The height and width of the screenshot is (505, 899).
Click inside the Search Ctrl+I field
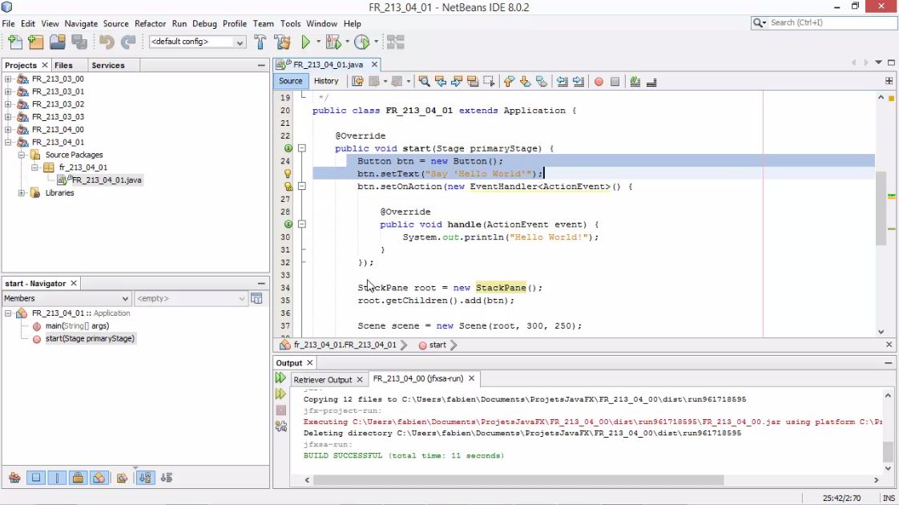click(825, 23)
